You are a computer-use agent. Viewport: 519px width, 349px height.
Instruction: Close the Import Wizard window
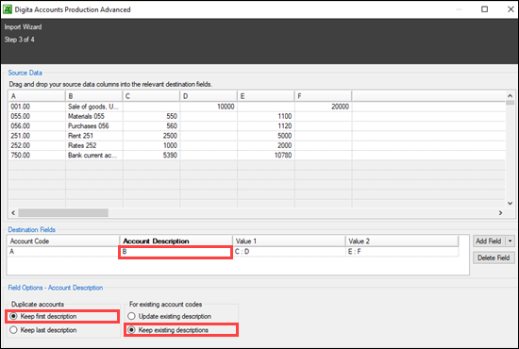coord(511,9)
